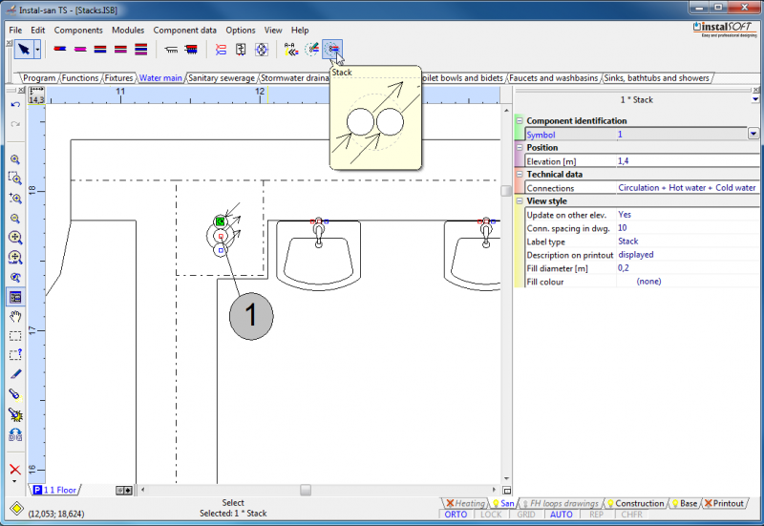Switch to the Printout layer tab
The image size is (764, 526).
click(x=725, y=504)
